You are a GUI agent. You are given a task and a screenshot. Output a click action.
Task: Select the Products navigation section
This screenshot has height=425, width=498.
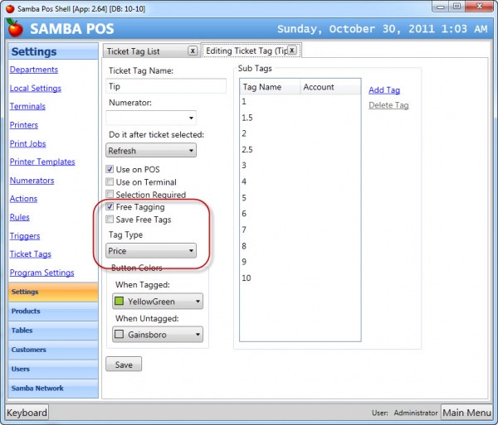pos(53,311)
